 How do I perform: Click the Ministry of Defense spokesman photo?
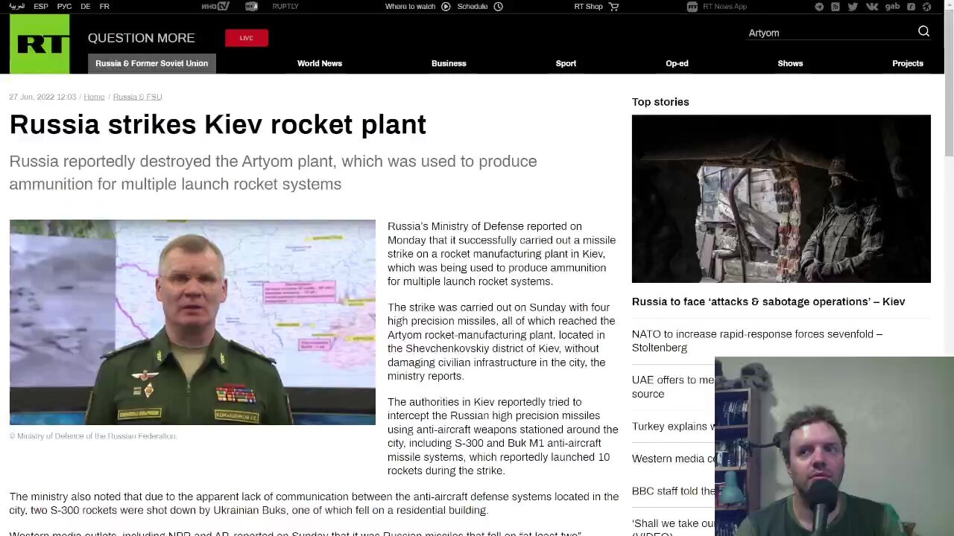pos(192,322)
